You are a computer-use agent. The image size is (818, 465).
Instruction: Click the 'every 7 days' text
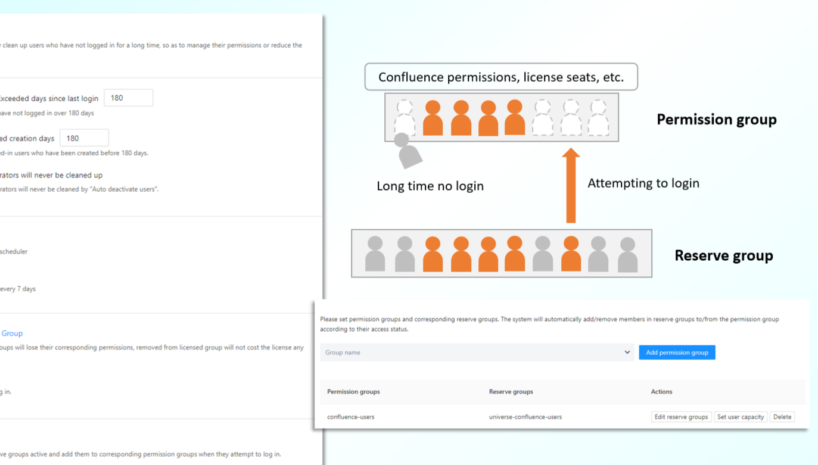click(x=18, y=289)
